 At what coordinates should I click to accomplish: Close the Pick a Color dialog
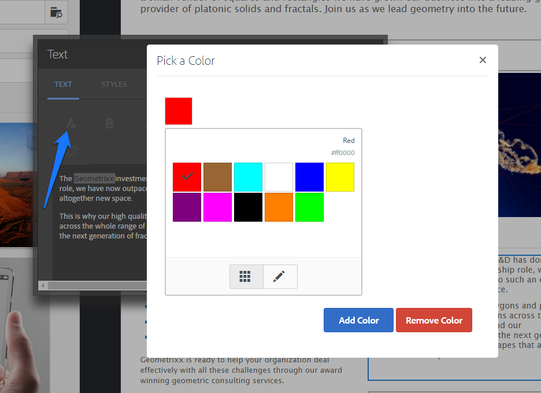[483, 60]
